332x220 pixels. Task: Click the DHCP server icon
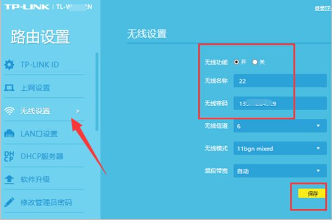(9, 156)
